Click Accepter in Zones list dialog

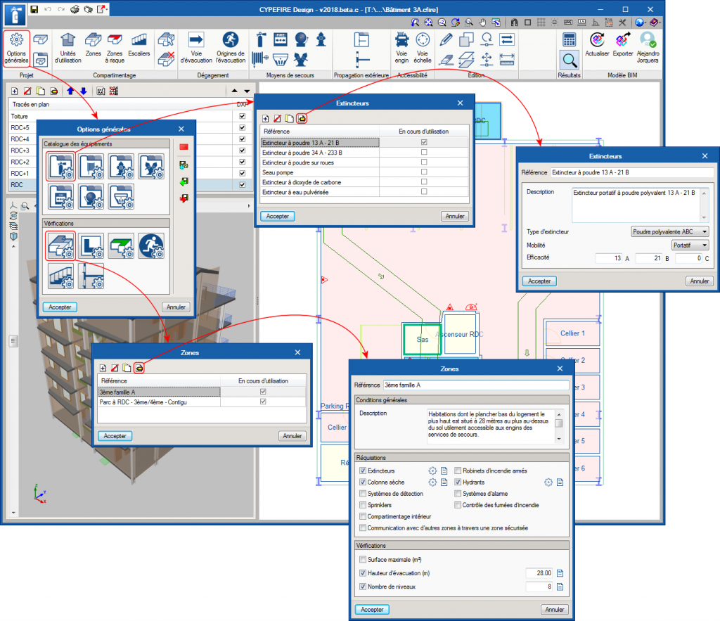pos(115,436)
